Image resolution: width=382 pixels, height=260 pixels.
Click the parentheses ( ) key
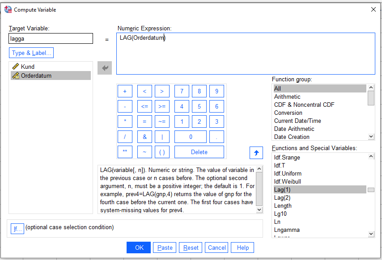pos(162,152)
